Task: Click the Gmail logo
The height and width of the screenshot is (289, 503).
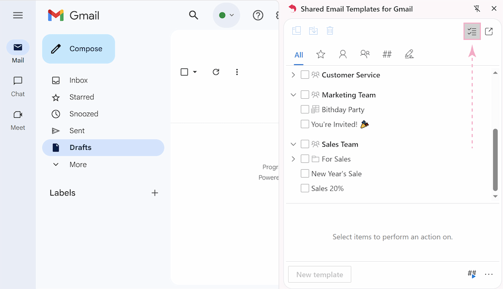Action: click(x=73, y=15)
